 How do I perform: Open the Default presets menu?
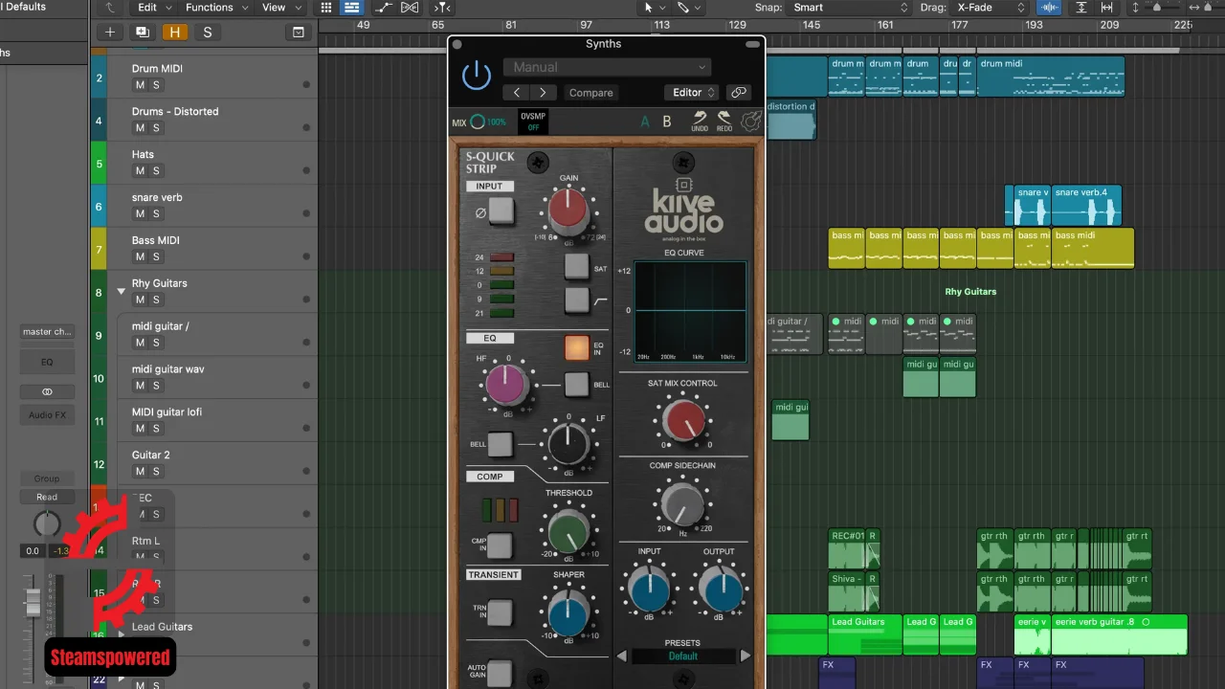click(683, 656)
